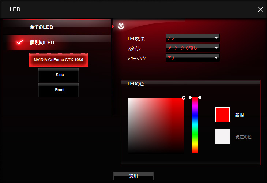Click the hue spectrum slider bar
This screenshot has height=183, width=267.
(x=195, y=125)
